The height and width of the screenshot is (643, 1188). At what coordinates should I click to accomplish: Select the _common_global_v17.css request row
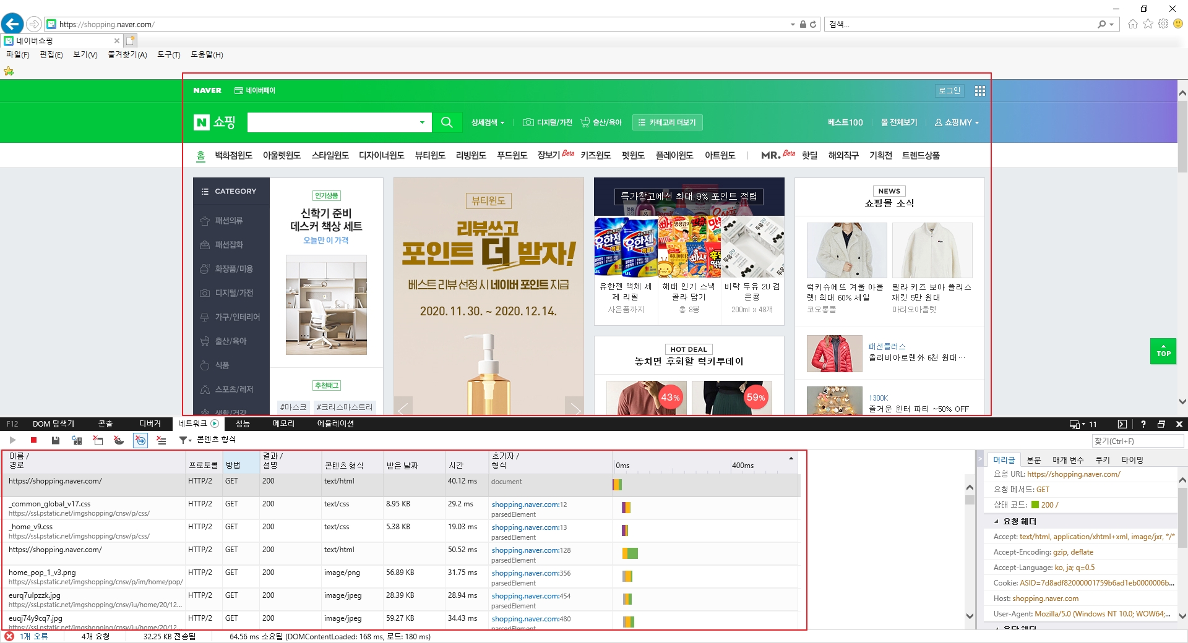399,508
